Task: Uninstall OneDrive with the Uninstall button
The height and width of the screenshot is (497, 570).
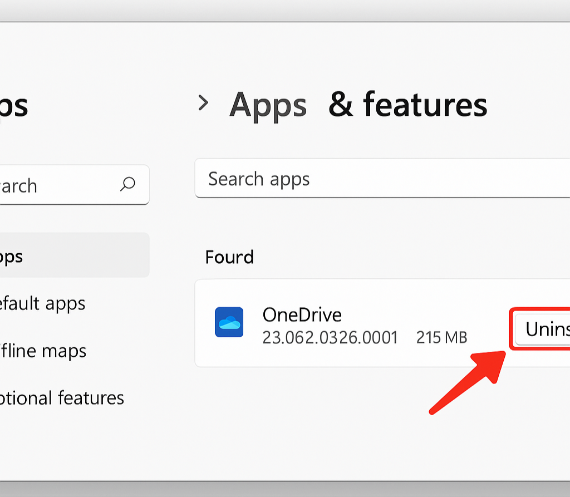Action: (x=542, y=329)
